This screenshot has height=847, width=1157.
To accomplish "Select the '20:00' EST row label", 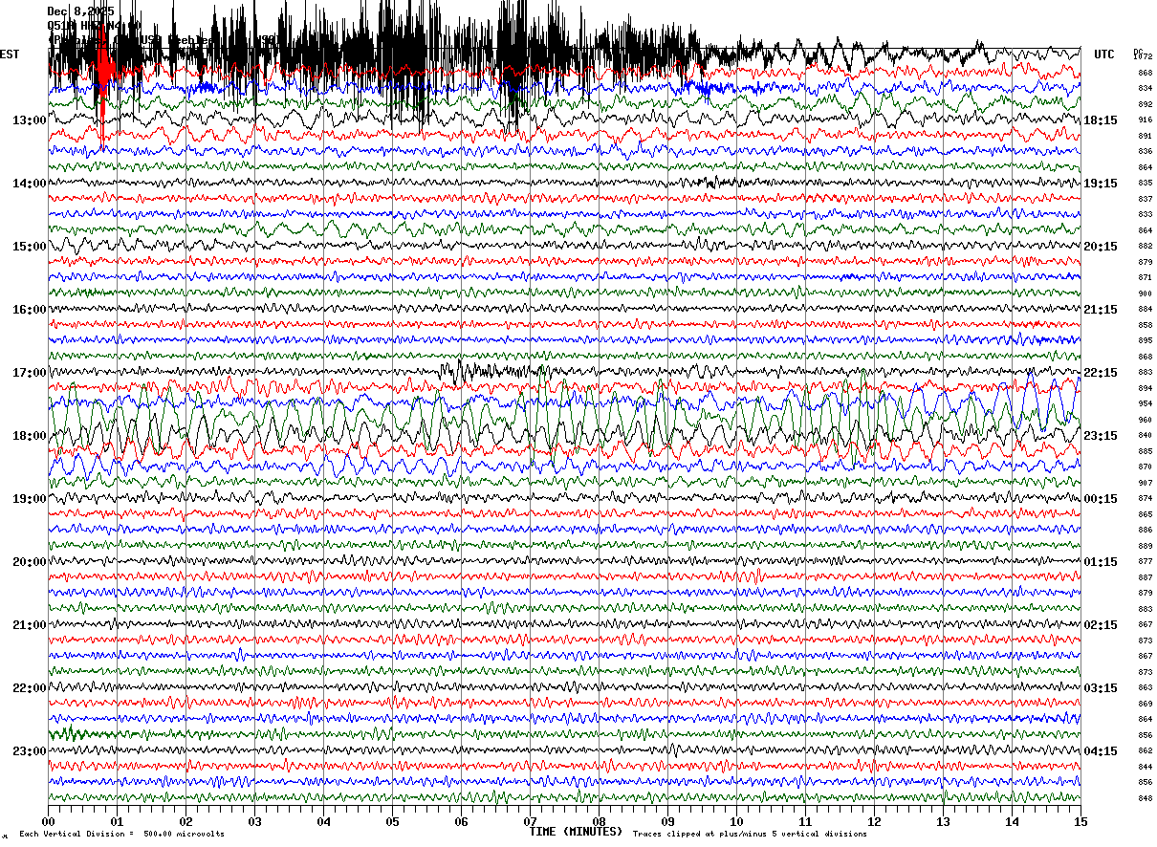I will 30,562.
